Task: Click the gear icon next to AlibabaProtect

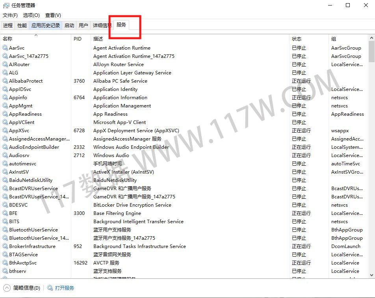Action: (5, 81)
